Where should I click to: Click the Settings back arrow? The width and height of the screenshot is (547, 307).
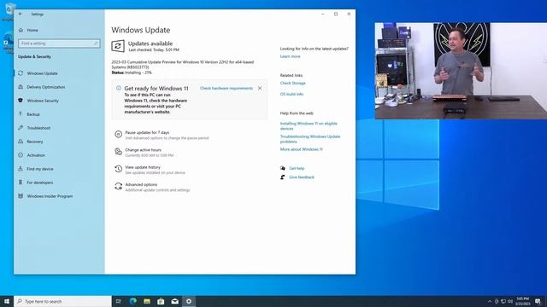(21, 14)
